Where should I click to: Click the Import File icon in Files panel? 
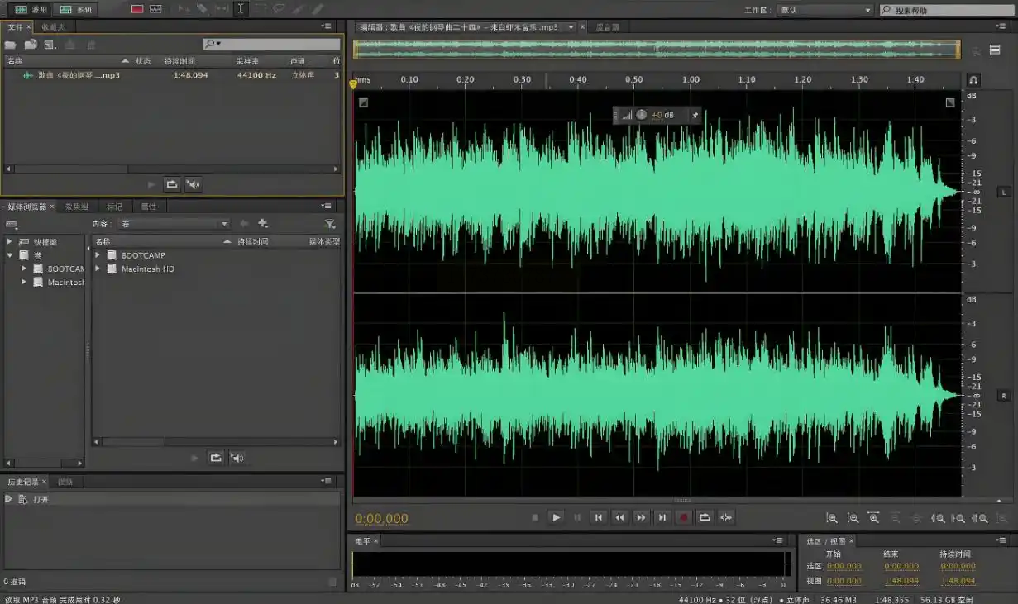tap(31, 45)
